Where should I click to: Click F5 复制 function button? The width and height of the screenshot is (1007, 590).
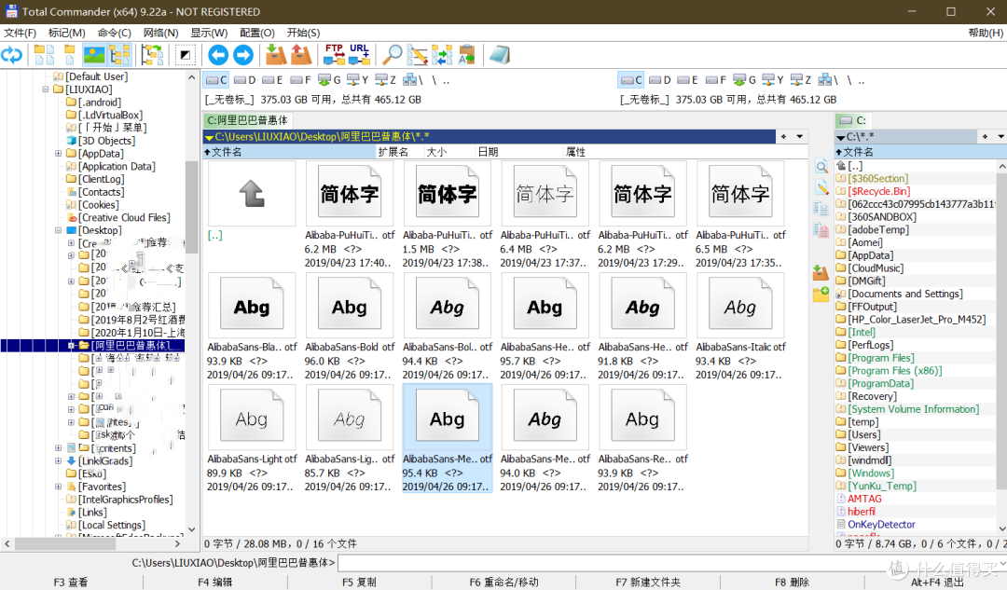359,583
